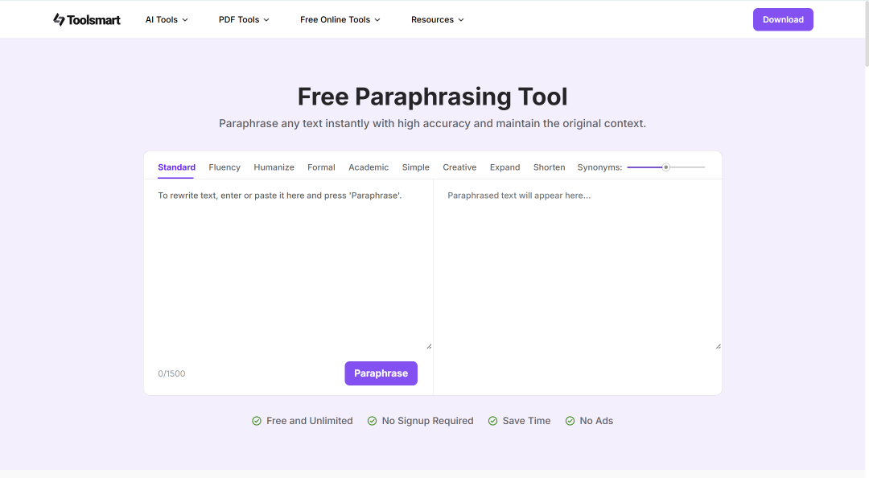The width and height of the screenshot is (869, 478).
Task: Click the Synonyms slider handle
Action: point(666,167)
